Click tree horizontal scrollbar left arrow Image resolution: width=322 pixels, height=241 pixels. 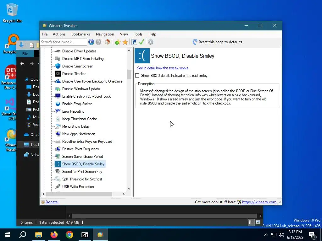pos(43,194)
